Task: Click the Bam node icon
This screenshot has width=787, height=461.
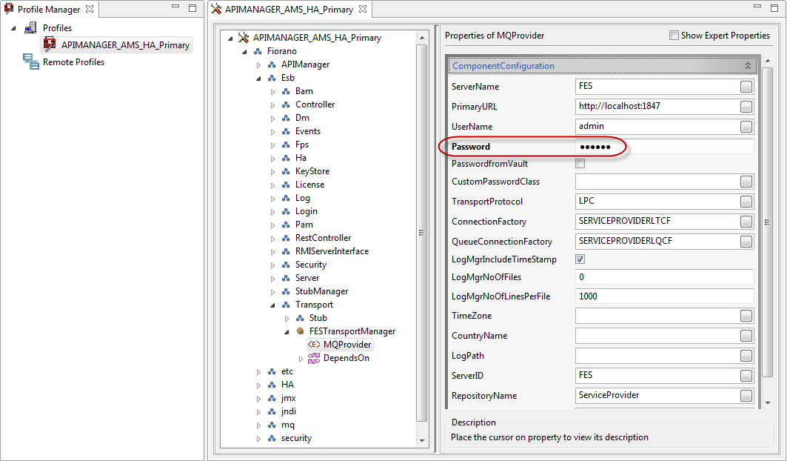Action: point(286,91)
